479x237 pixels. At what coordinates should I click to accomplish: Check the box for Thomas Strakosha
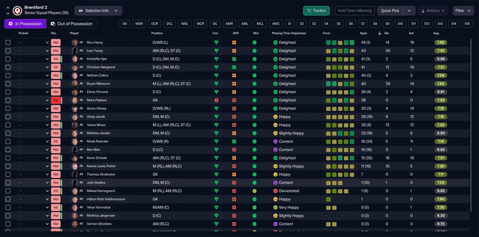tap(8, 174)
